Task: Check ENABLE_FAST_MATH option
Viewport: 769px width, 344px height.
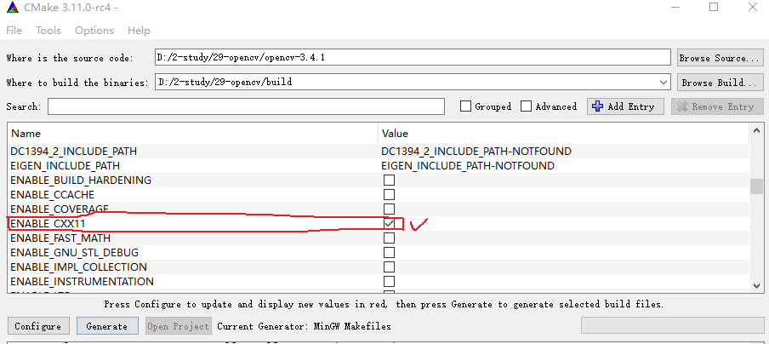Action: [x=389, y=238]
